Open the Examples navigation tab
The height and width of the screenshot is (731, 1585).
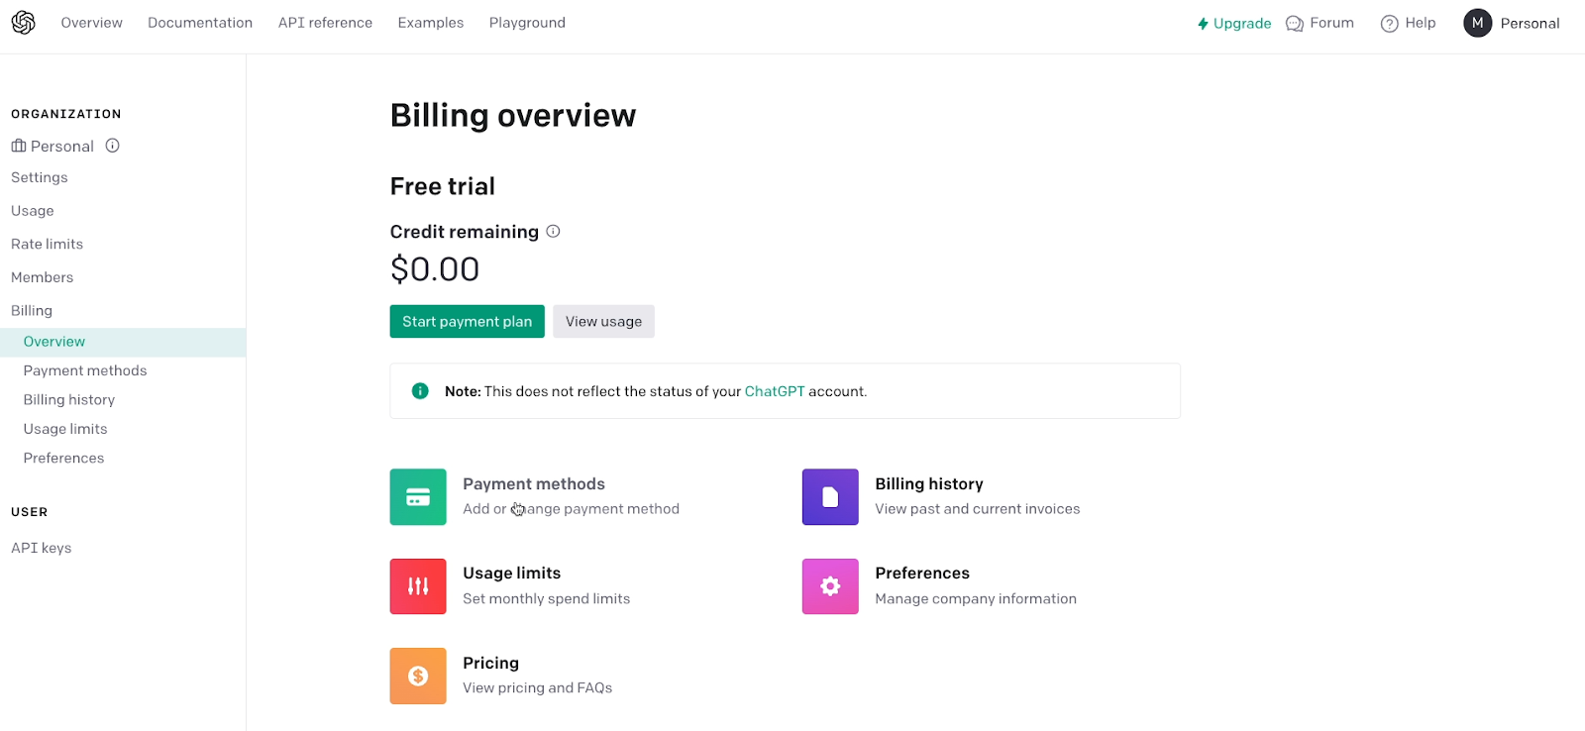click(x=431, y=23)
